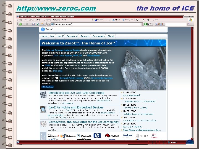Click the Home toolbar house icon

pos(42,24)
